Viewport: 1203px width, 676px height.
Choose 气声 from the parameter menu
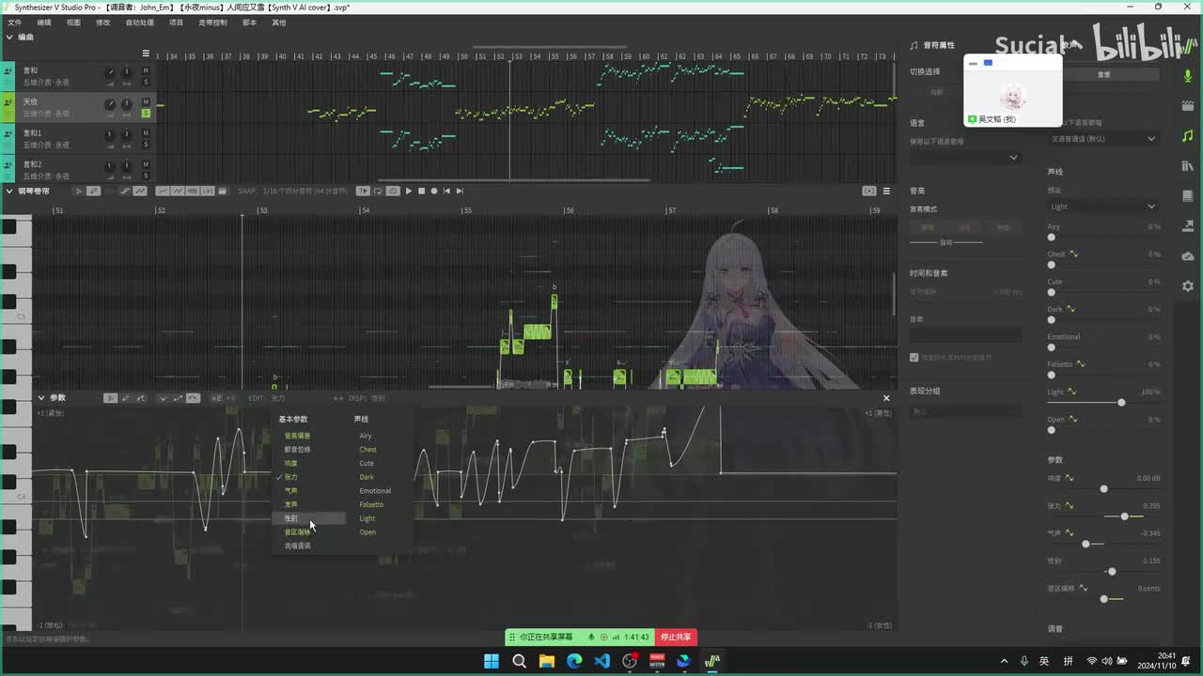click(x=291, y=491)
